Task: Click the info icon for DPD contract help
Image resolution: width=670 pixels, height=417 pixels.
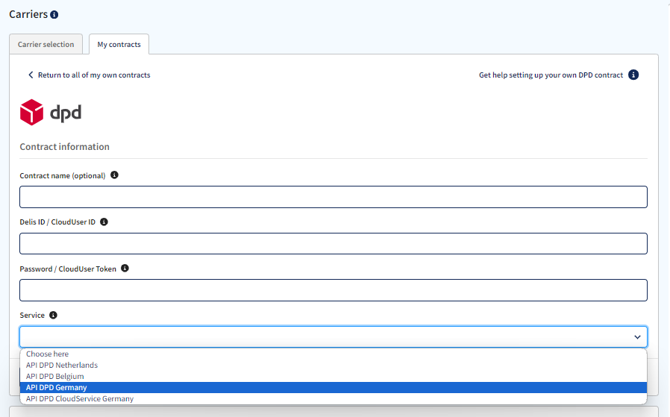Action: click(x=633, y=75)
